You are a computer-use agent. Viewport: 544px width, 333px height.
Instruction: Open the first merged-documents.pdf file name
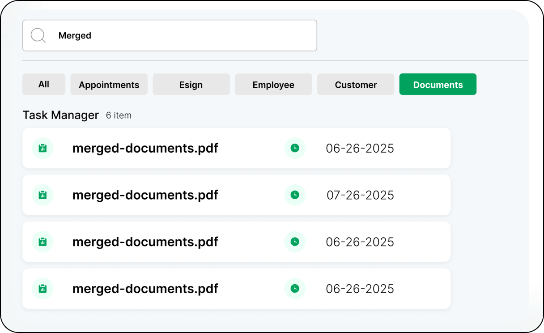(145, 148)
